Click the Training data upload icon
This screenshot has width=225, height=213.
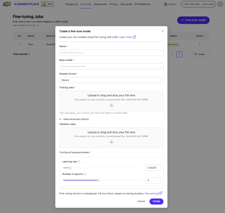[111, 105]
